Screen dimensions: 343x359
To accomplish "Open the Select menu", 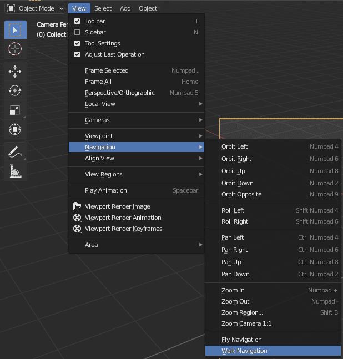I will point(103,8).
